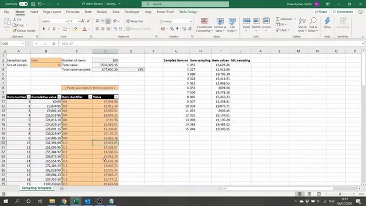
Task: Open the Name Box dropdown arrow
Action: (23, 43)
